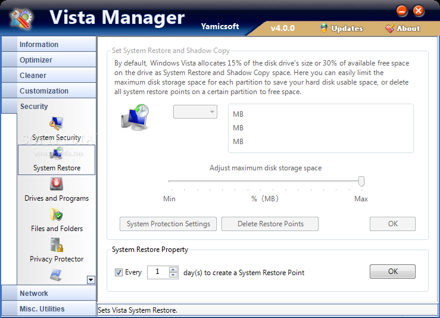Click the About icon

(x=389, y=29)
